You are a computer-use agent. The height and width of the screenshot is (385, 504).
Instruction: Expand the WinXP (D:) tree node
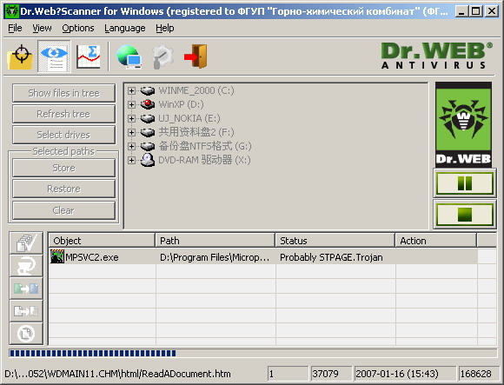[131, 104]
